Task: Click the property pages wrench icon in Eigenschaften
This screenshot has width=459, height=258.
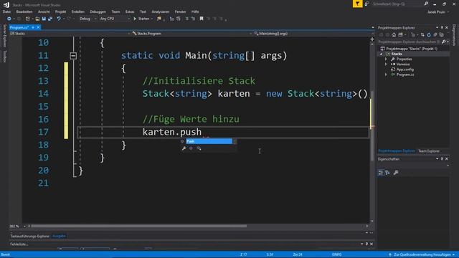Action: pos(396,173)
